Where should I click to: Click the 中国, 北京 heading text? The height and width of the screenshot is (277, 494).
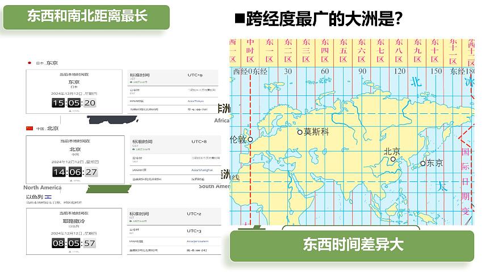47,128
